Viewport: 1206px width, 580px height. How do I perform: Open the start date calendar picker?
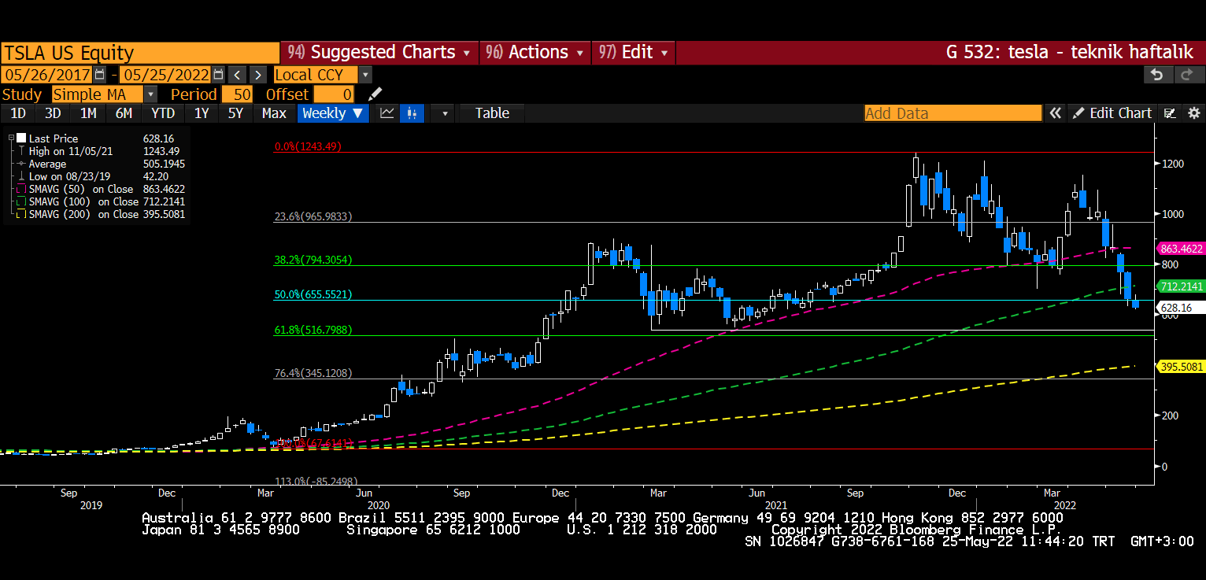coord(99,75)
